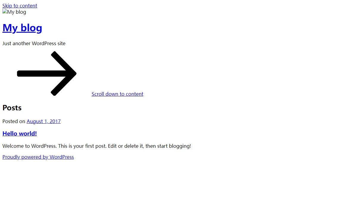Visit the 'Proudly powered by WordPress' link

[x=38, y=157]
